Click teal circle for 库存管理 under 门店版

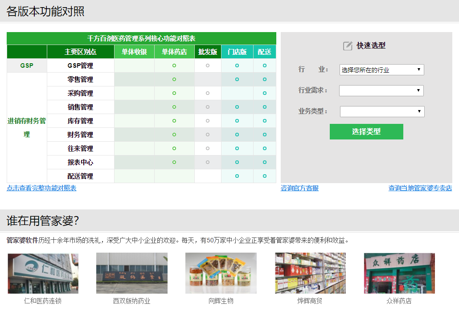[237, 121]
